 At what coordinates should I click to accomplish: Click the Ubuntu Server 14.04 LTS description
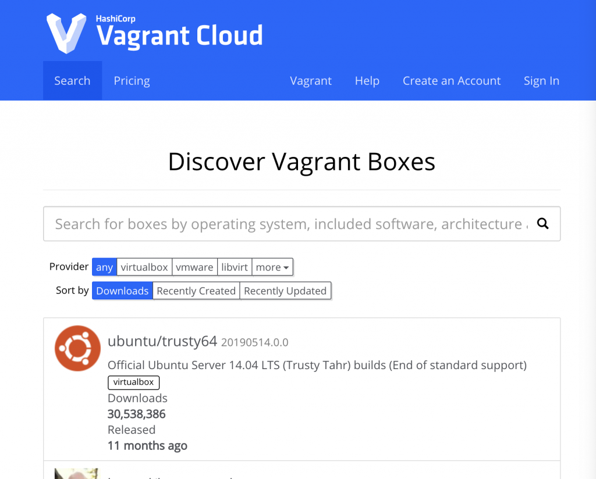(317, 364)
